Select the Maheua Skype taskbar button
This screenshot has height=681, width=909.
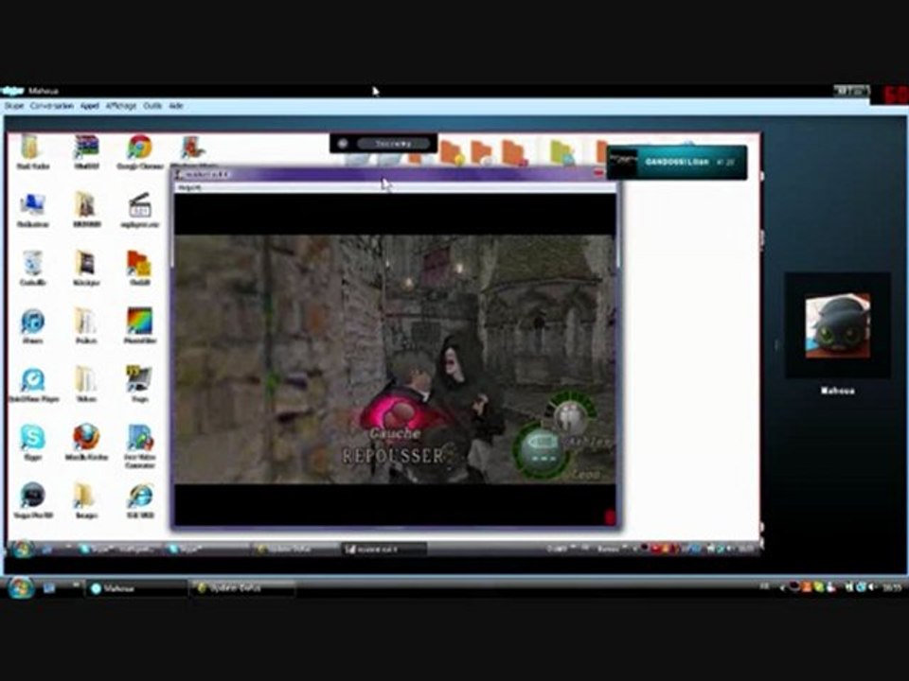136,588
